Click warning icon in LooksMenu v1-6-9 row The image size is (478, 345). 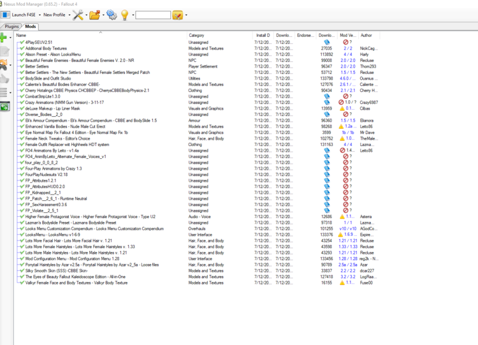click(x=340, y=235)
